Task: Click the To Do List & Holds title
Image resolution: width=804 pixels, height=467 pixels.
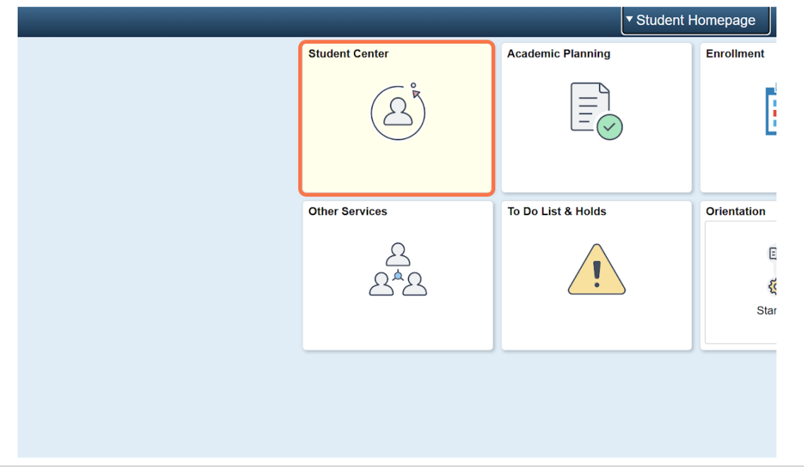Action: click(556, 212)
